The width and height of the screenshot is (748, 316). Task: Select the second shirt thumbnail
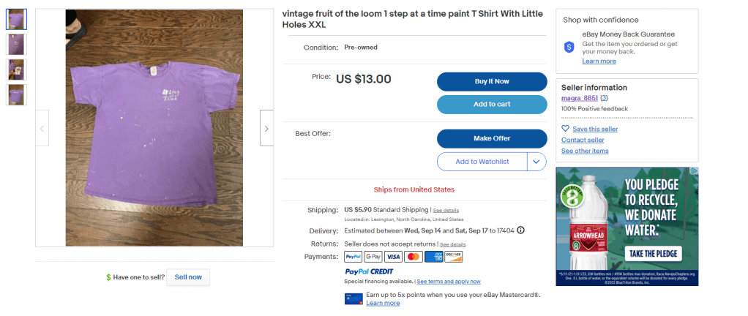16,45
